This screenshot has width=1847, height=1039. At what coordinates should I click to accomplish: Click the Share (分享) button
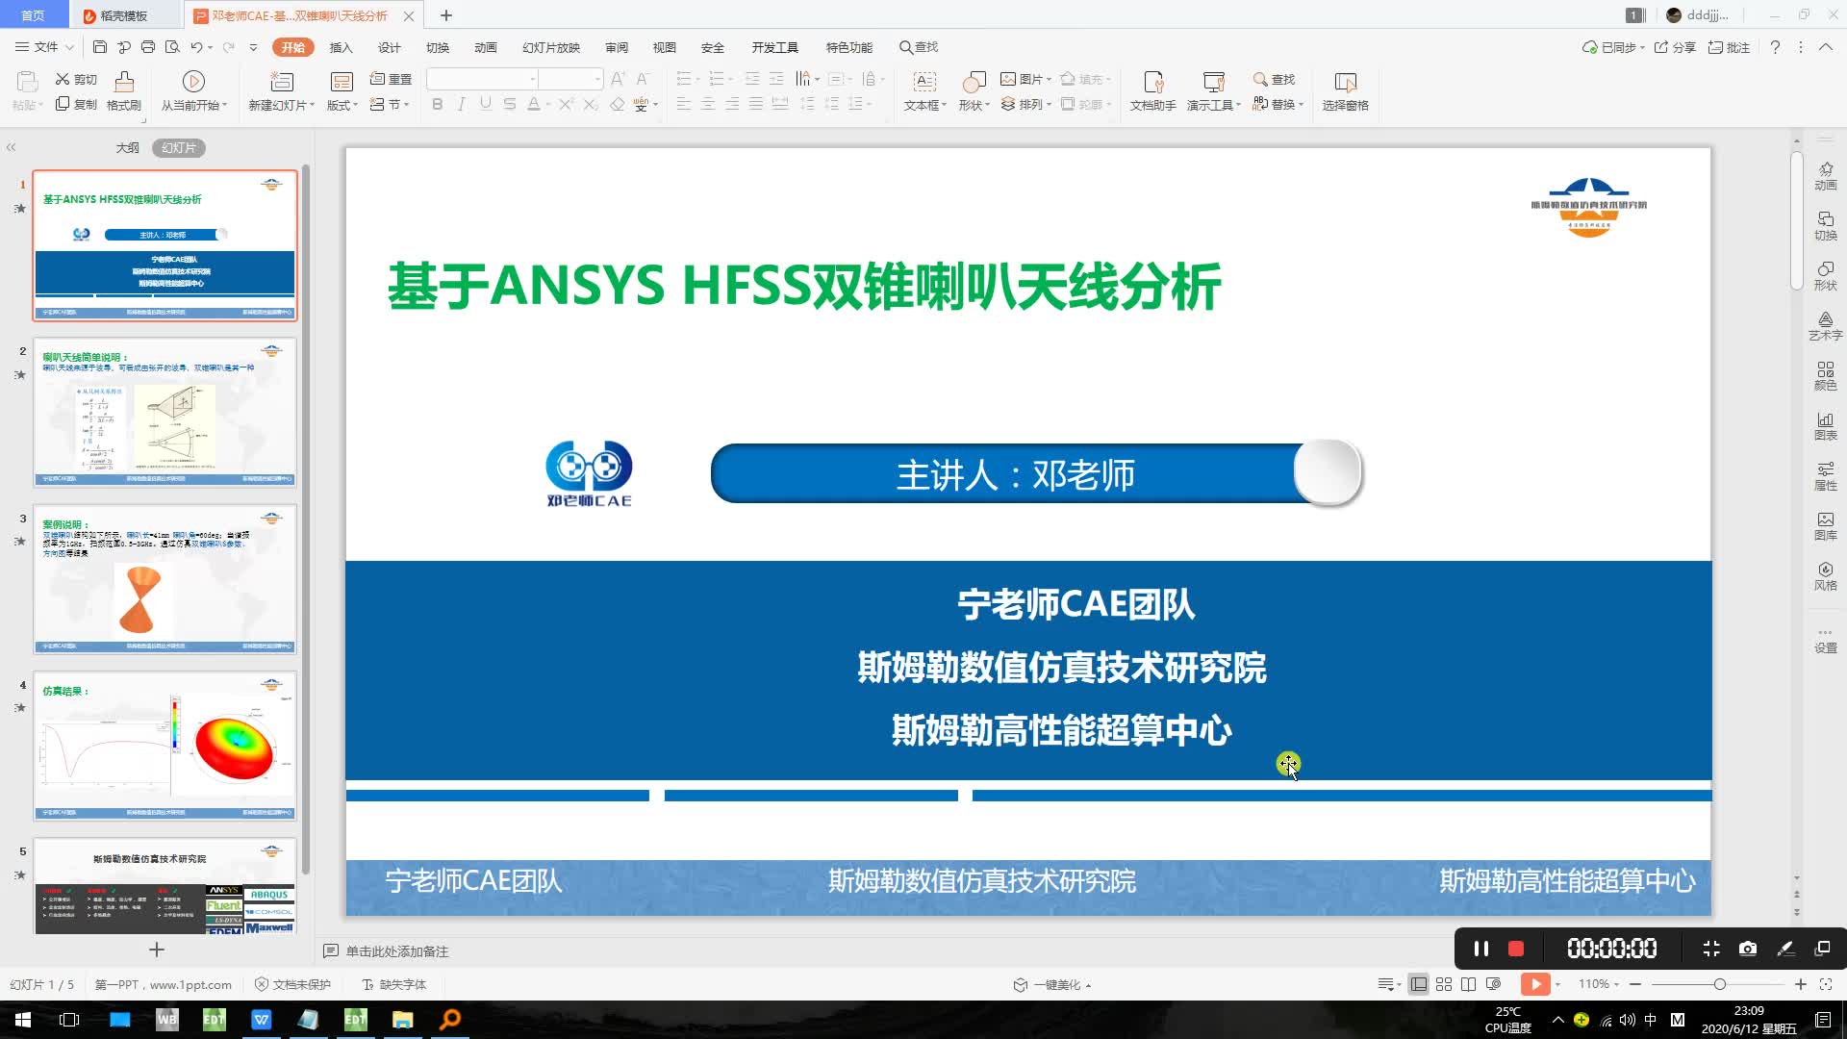tap(1675, 47)
